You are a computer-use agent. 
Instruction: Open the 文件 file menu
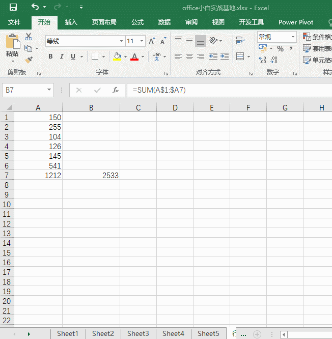pos(14,22)
